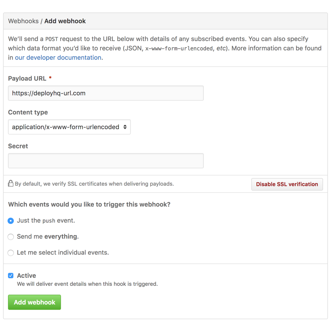The width and height of the screenshot is (331, 331).
Task: Select the 'Just the push event' radio button
Action: [11, 221]
